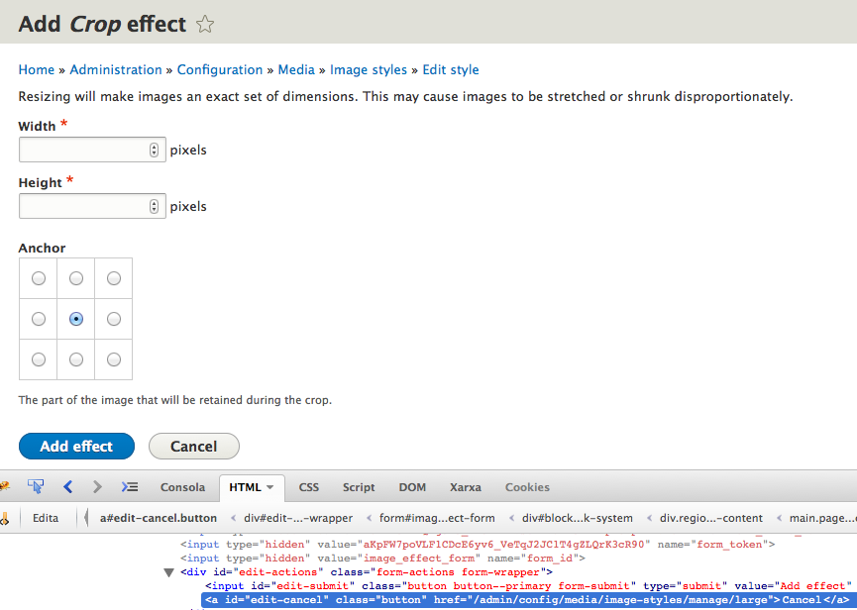Click the Height field stepper arrows
Image resolution: width=857 pixels, height=610 pixels.
pyautogui.click(x=155, y=206)
